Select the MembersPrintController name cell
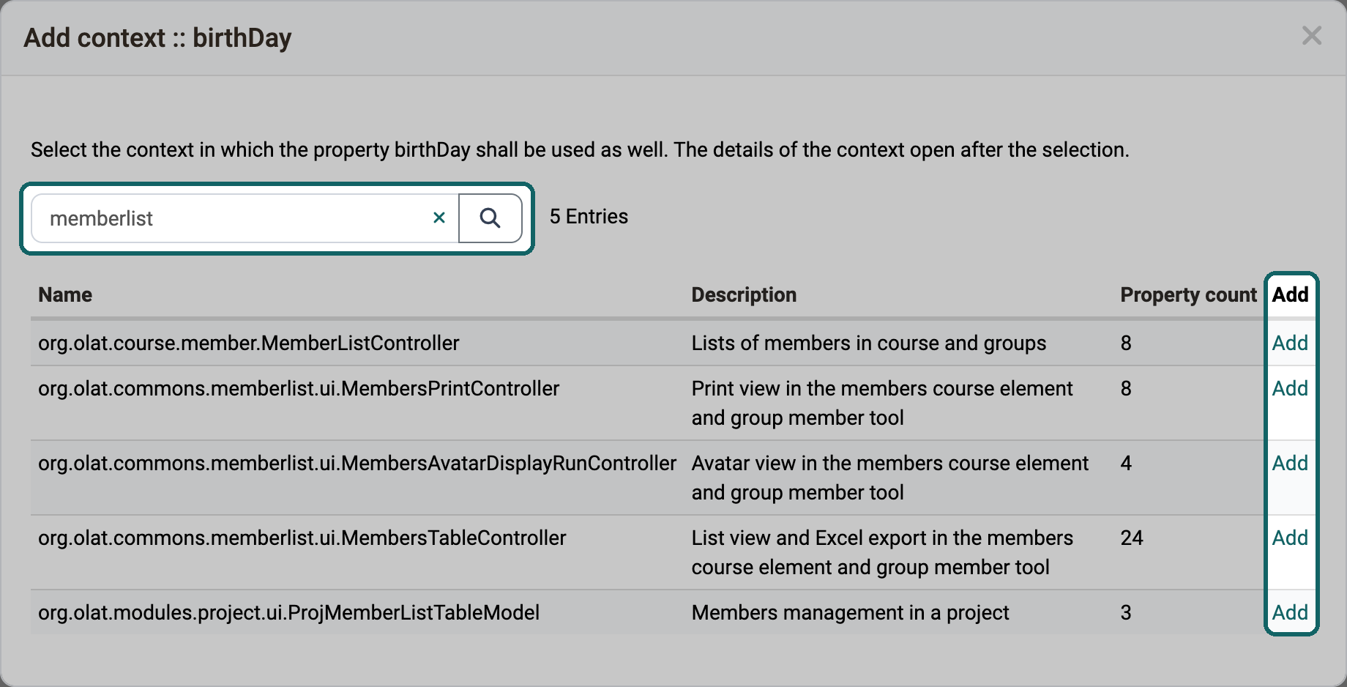The image size is (1347, 687). click(299, 388)
